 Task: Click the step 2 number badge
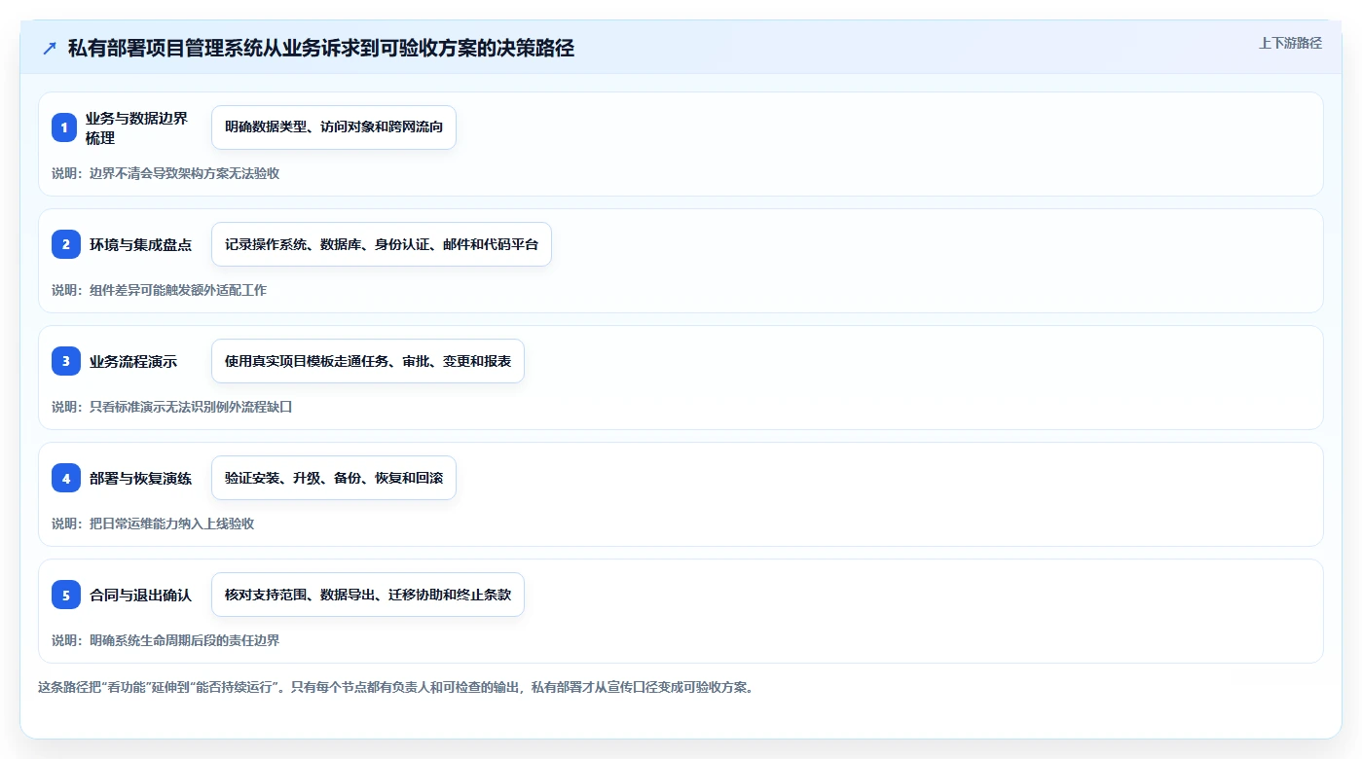click(x=65, y=244)
